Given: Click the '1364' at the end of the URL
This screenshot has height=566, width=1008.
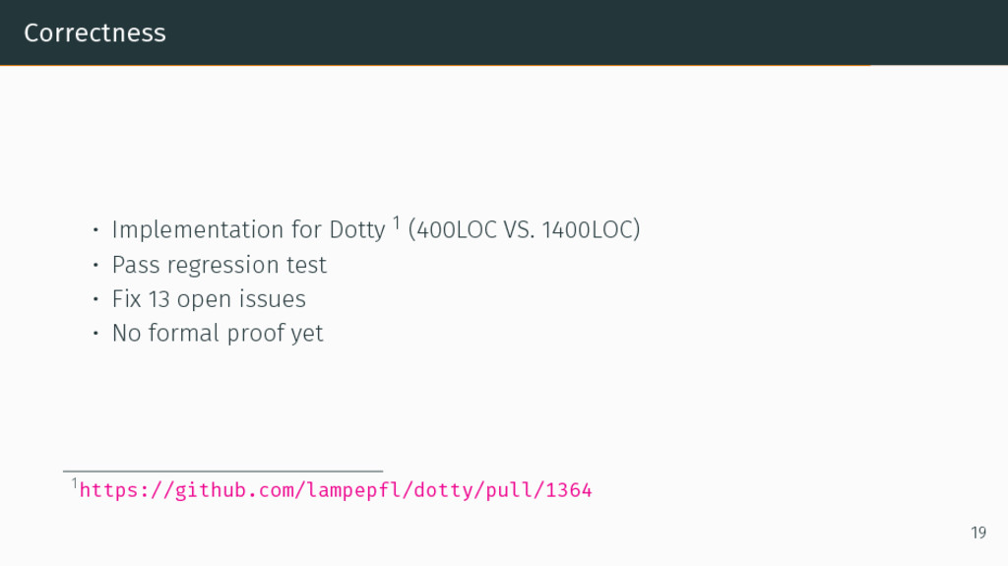Looking at the screenshot, I should coord(569,490).
